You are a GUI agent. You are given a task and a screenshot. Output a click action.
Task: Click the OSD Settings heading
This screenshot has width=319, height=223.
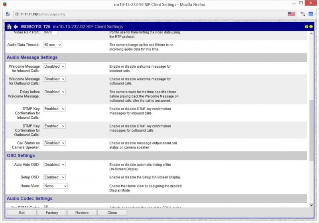click(21, 156)
